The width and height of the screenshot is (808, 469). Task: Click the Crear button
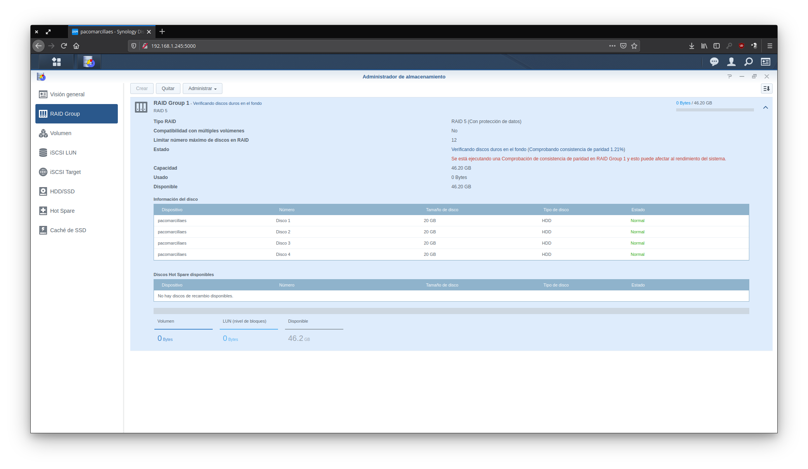point(142,89)
